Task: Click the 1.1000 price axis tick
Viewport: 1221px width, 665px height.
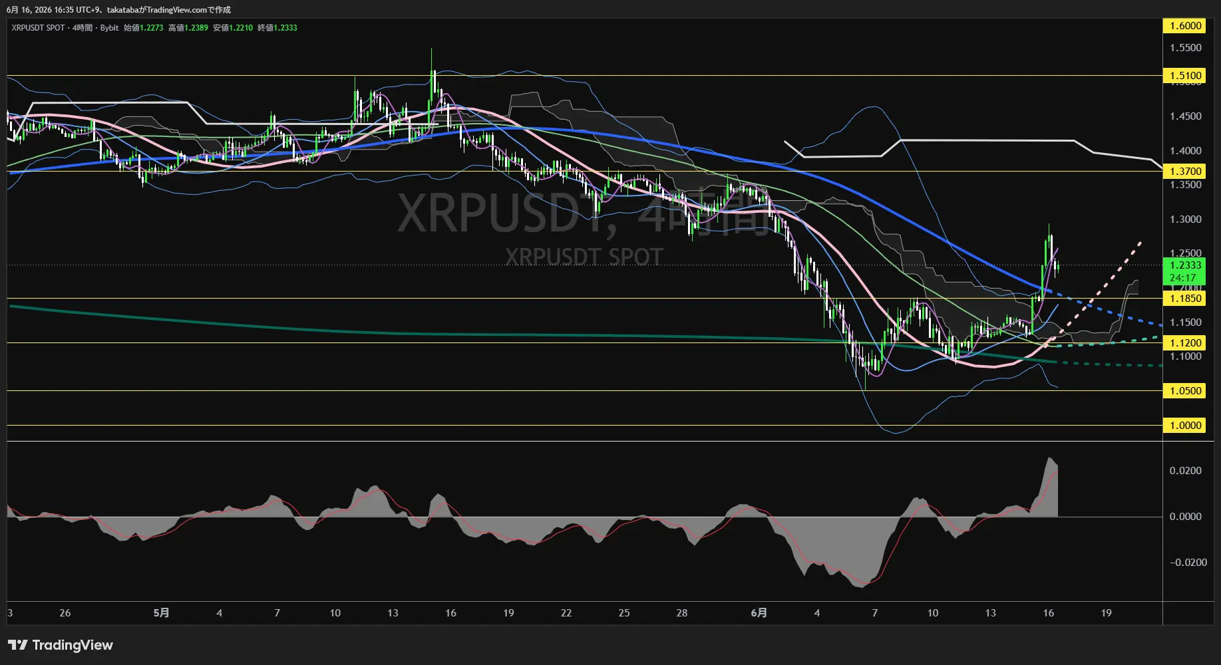Action: coord(1186,356)
